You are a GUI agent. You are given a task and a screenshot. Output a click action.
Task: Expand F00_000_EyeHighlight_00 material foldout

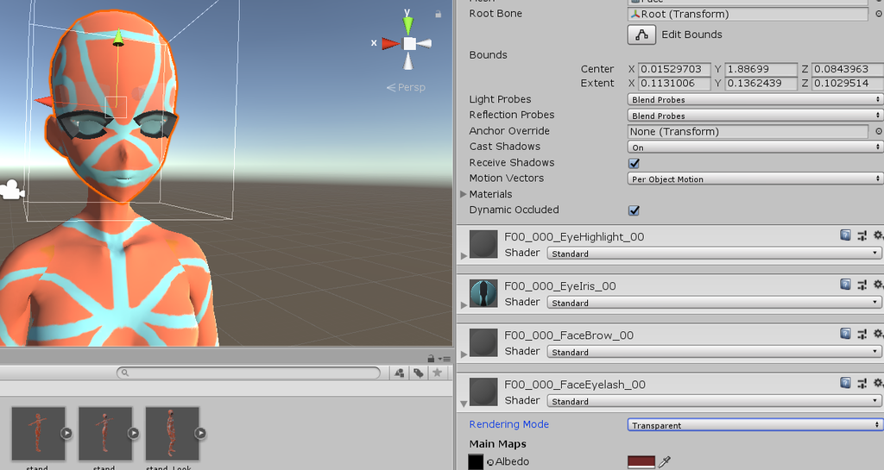(x=464, y=255)
